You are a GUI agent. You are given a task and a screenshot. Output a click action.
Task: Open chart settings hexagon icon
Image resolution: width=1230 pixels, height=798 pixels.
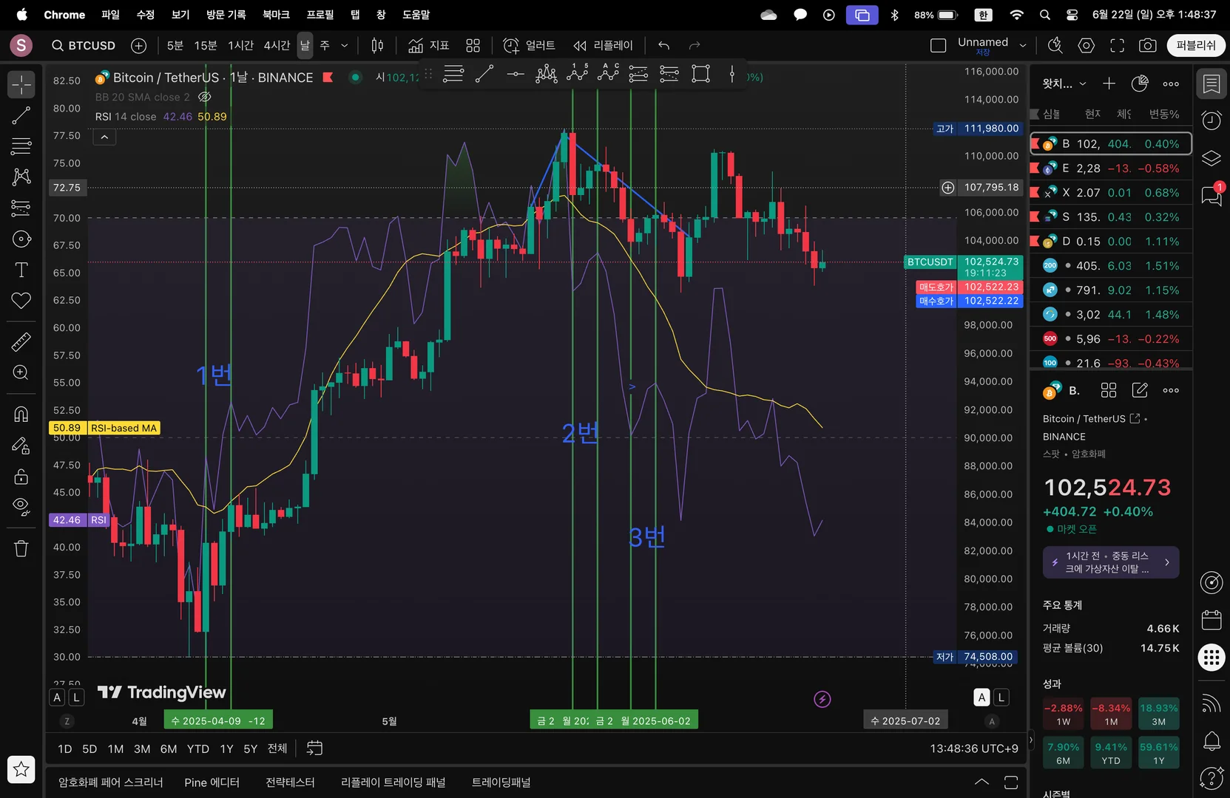tap(1087, 46)
